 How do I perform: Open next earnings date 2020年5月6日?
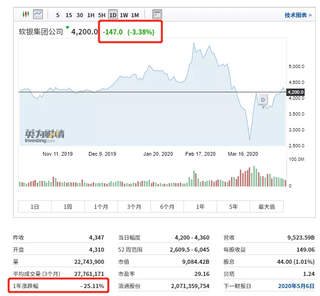point(296,286)
